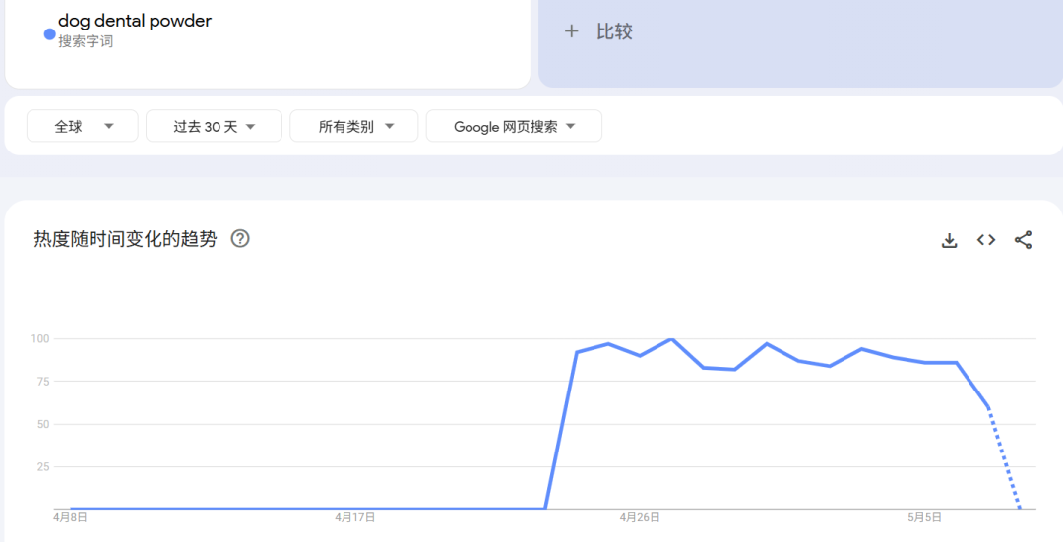
Task: Click the 搜索字词 label under the search term
Action: [x=86, y=41]
